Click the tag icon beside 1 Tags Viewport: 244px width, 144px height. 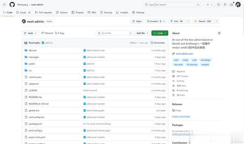click(56, 33)
